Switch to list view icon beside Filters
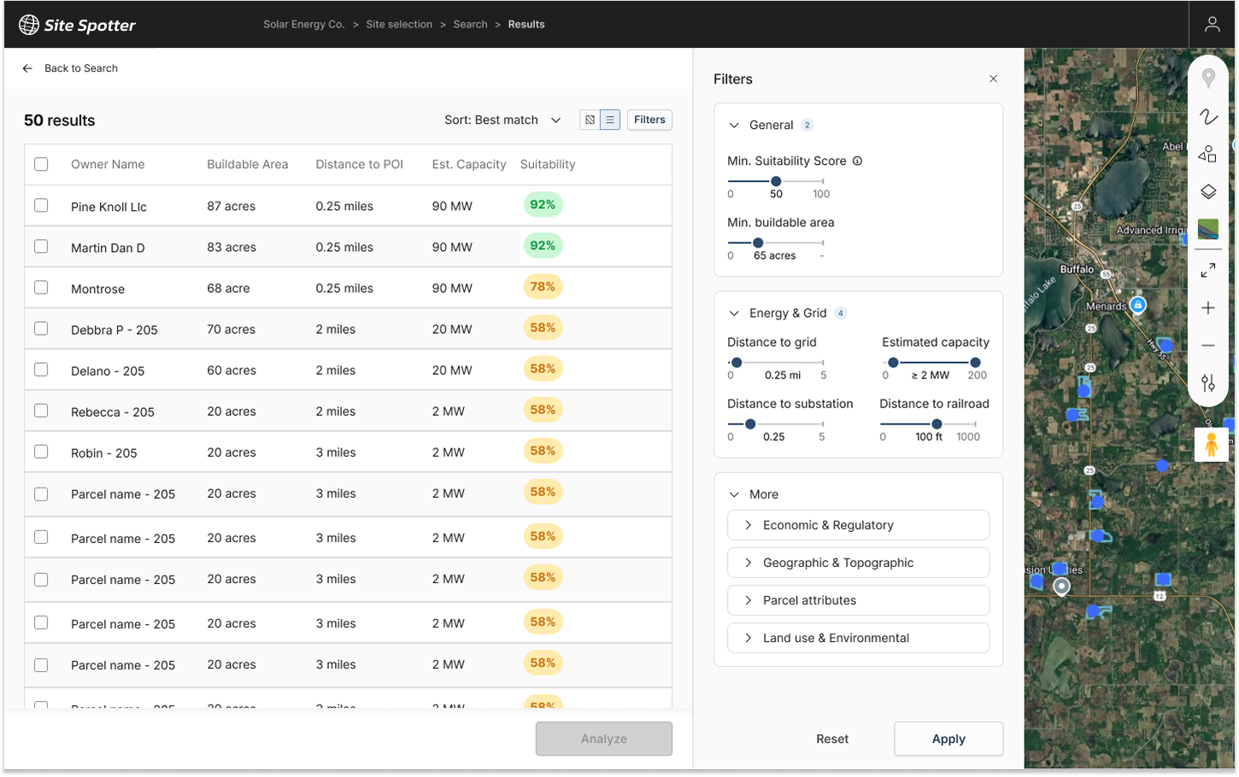Image resolution: width=1239 pixels, height=777 pixels. pyautogui.click(x=610, y=120)
